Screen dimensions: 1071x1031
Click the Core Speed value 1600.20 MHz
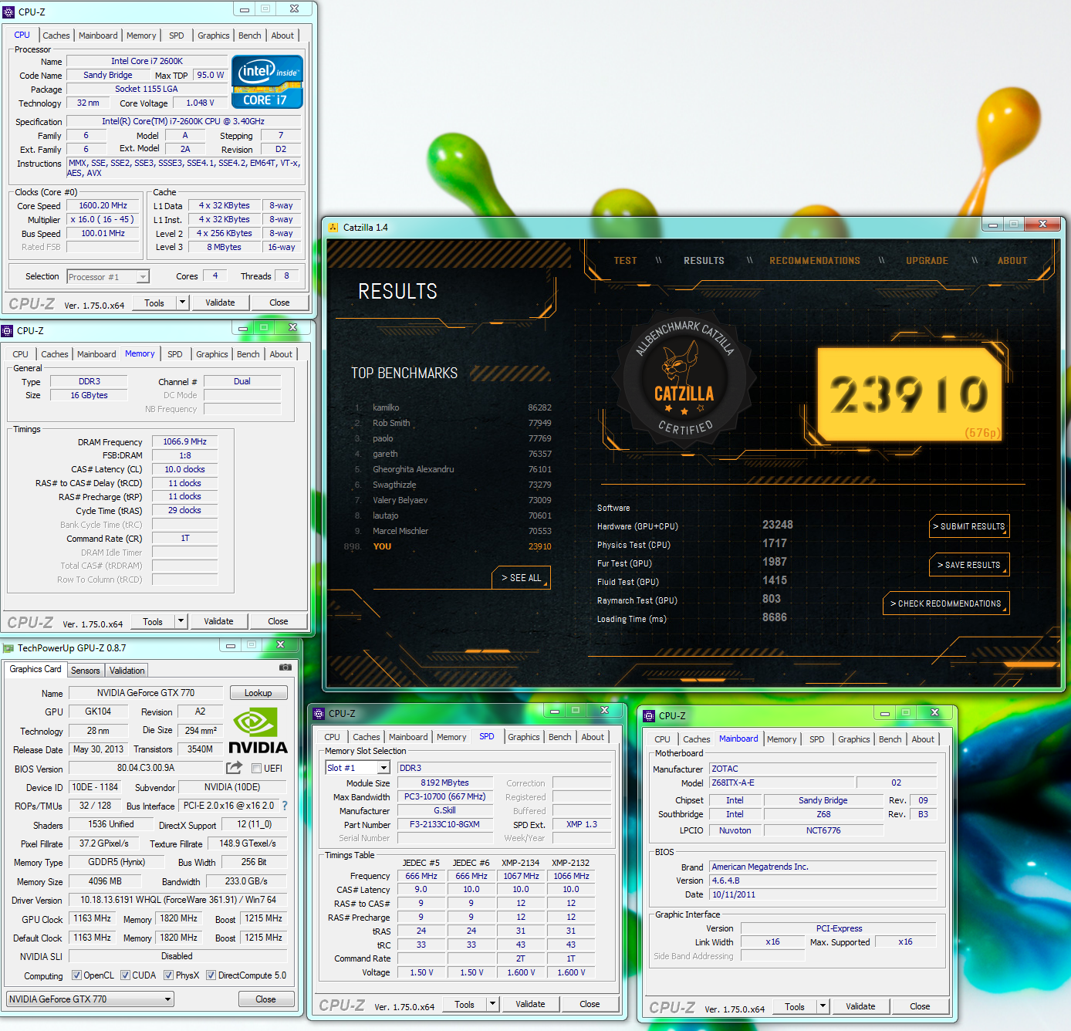tap(103, 206)
